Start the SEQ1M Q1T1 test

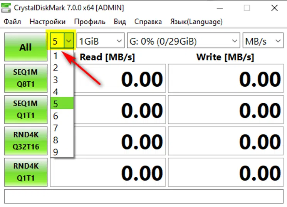point(26,109)
